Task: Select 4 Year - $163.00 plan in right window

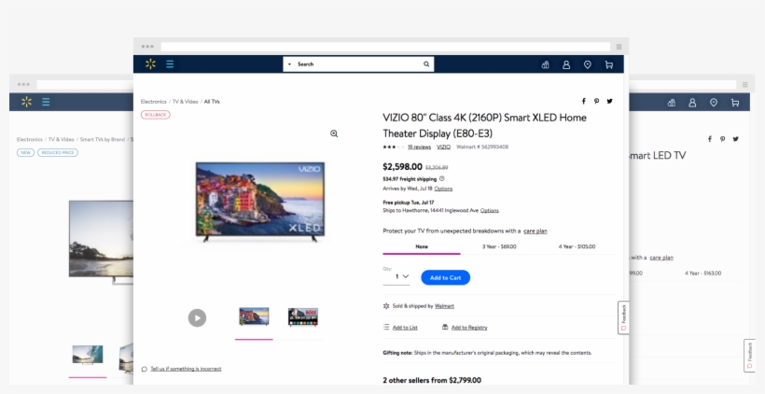Action: click(703, 274)
